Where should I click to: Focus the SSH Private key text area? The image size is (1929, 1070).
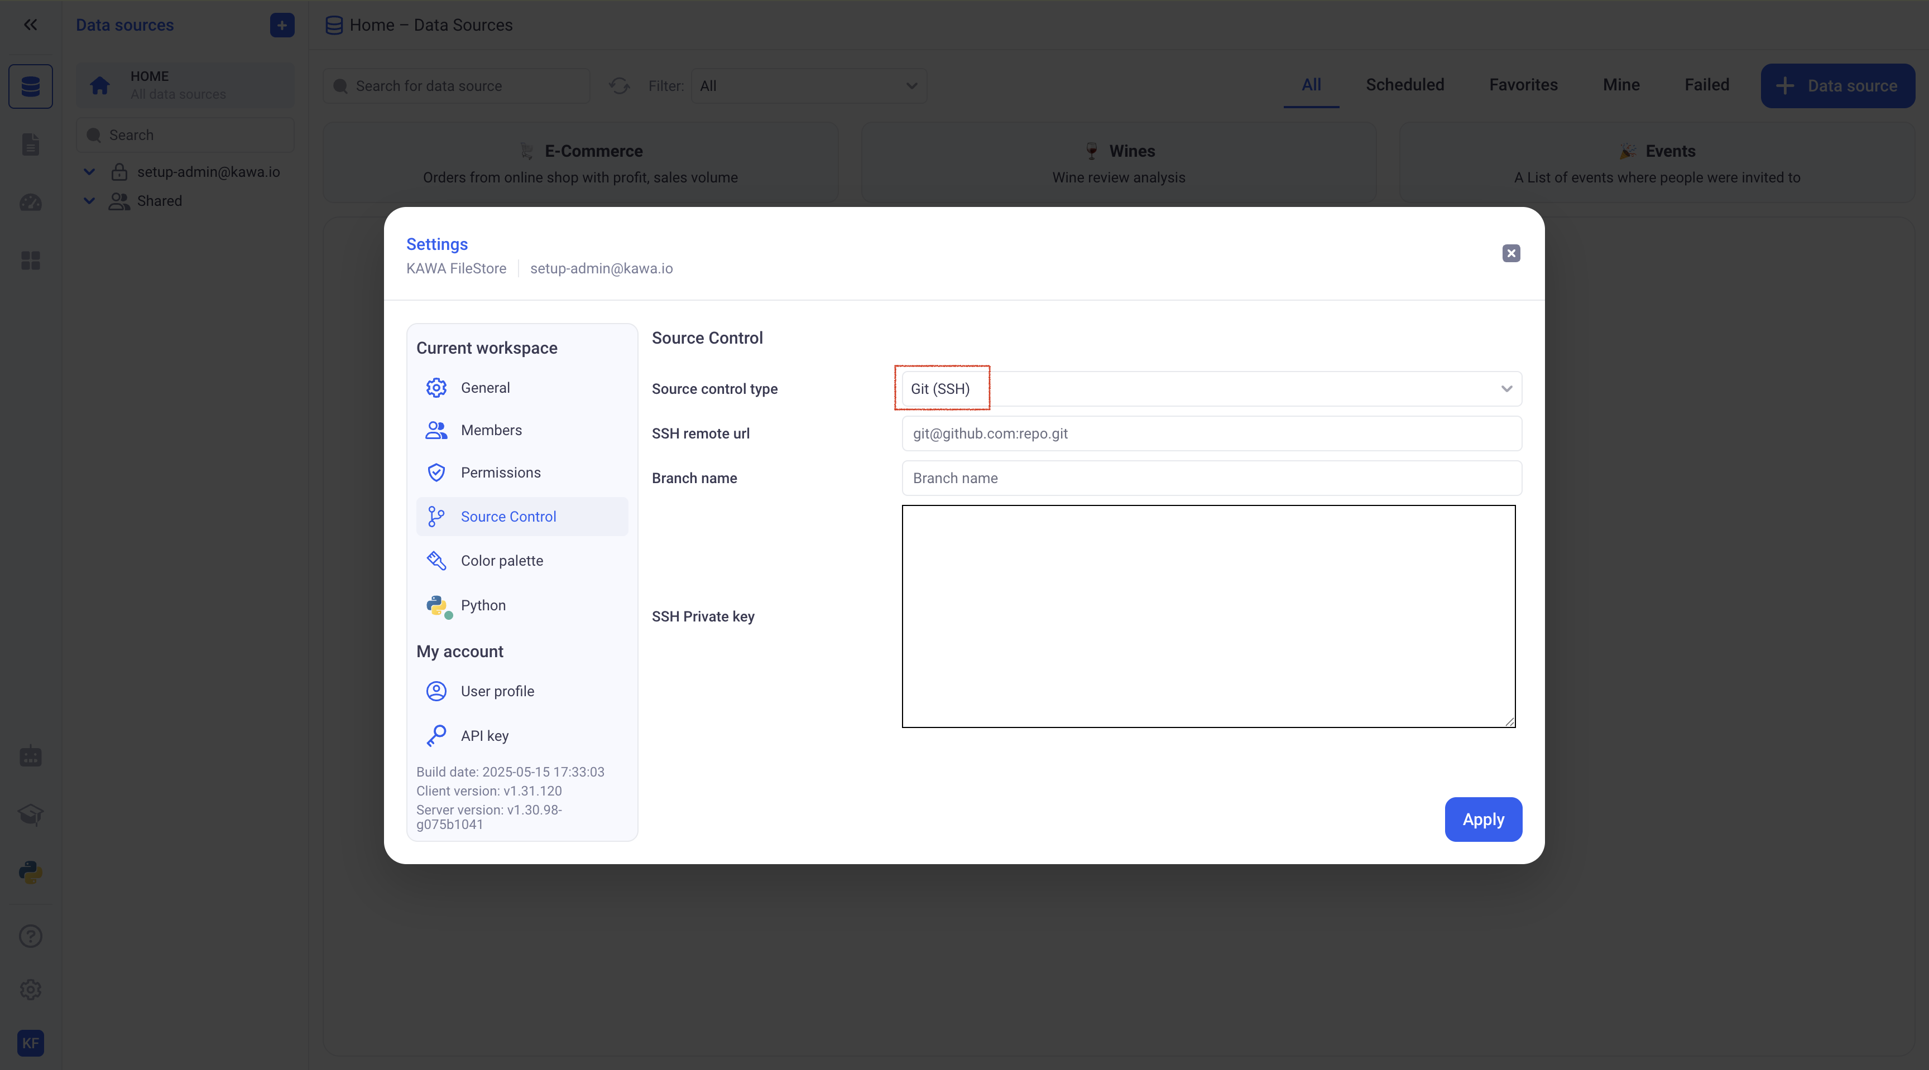pos(1208,616)
